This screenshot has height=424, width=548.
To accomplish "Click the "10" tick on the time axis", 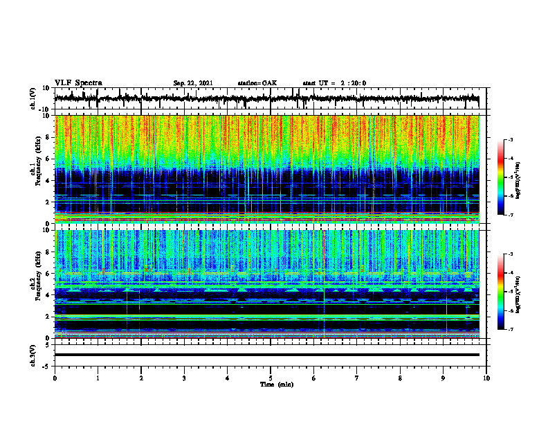I will tap(486, 378).
